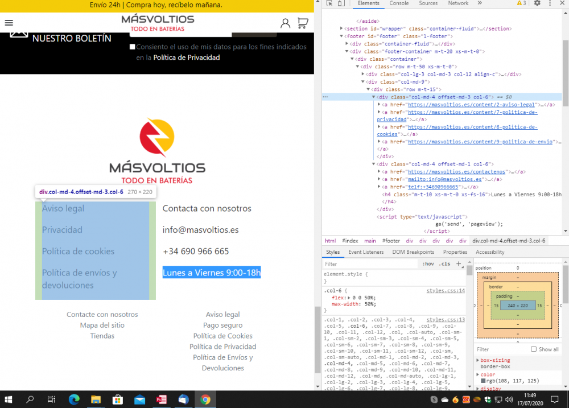The image size is (569, 408).
Task: Open the Aviso legal highlighted footer link
Action: point(63,208)
